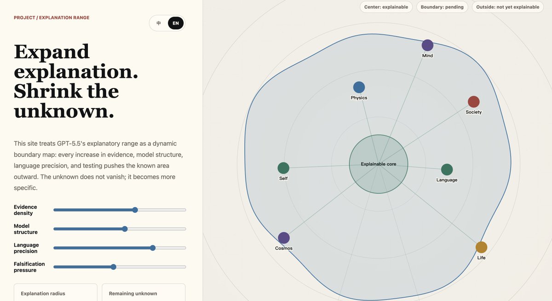Image resolution: width=552 pixels, height=301 pixels.
Task: Switch language to Chinese (中)
Action: [159, 23]
